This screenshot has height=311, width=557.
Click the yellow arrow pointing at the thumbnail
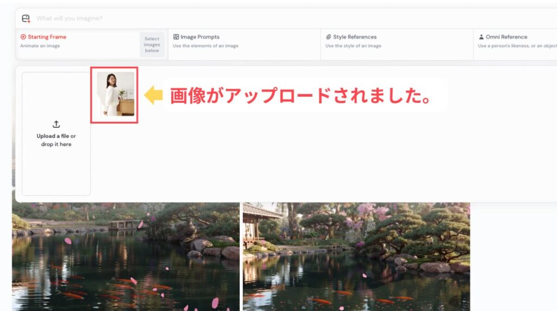click(153, 96)
